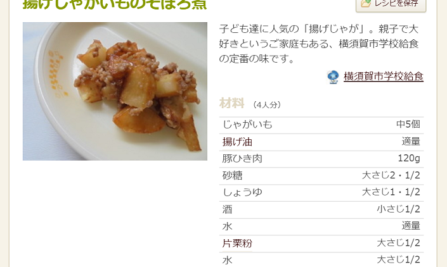Click the レシピを保存 save recipe button
This screenshot has width=447, height=267.
point(391,4)
